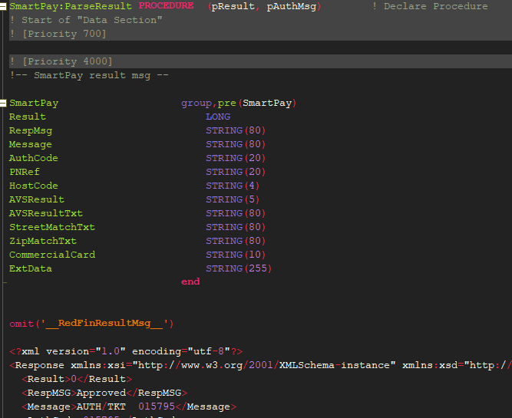Click the SmartPay result msg comment
This screenshot has width=512, height=418.
tap(89, 75)
